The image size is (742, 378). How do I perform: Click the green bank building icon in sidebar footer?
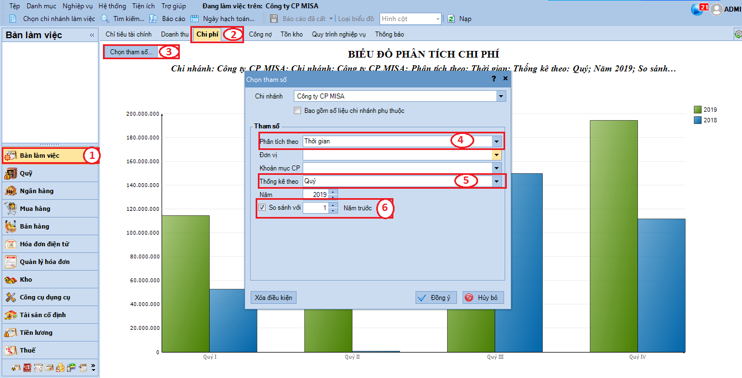point(71,367)
